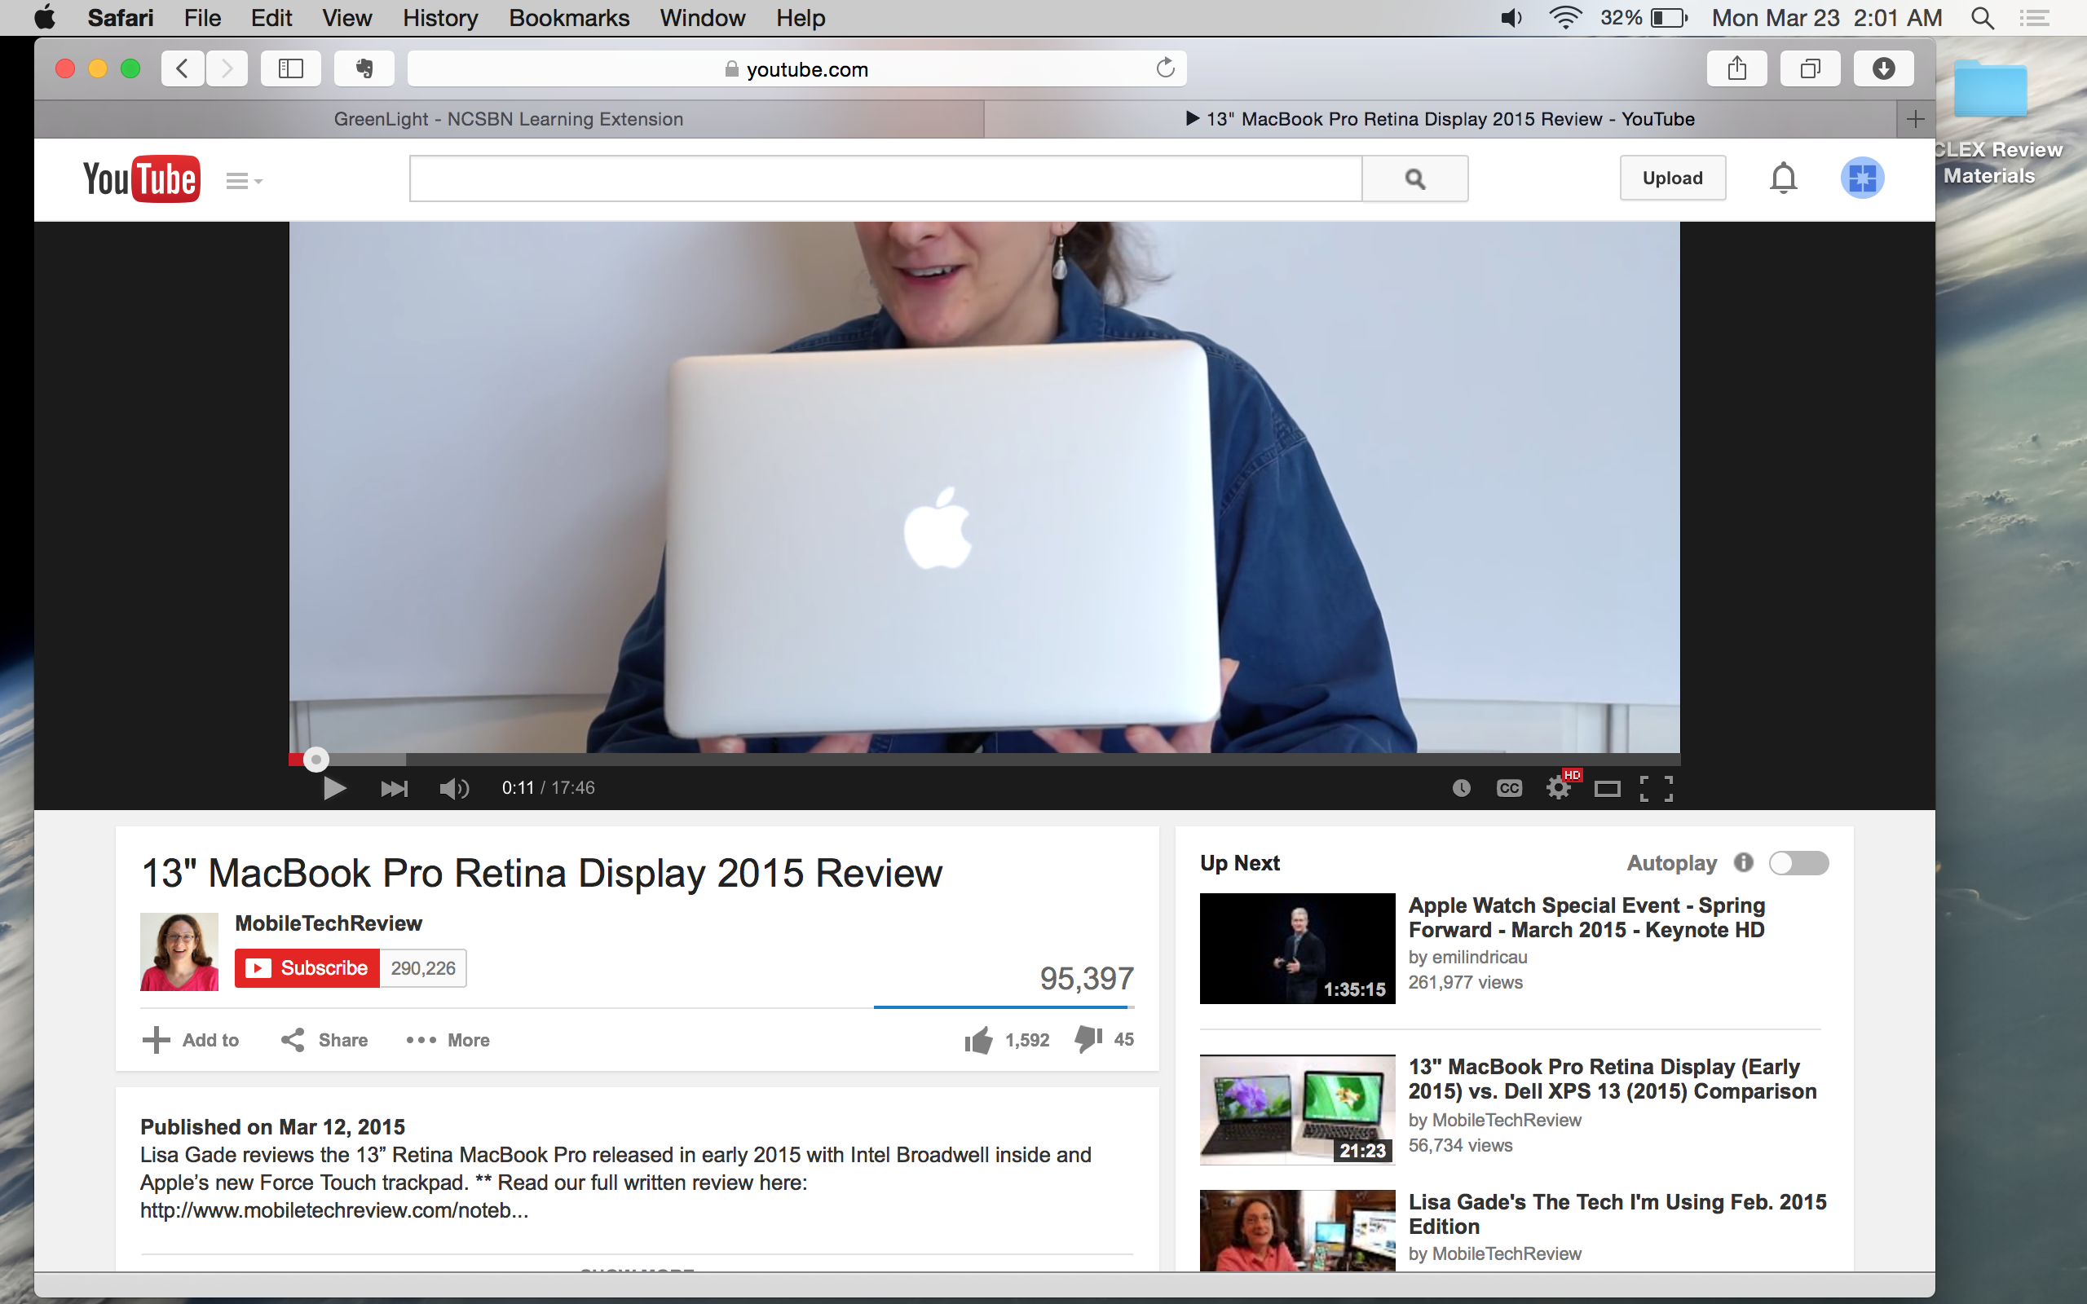
Task: Open the File menu
Action: tap(202, 17)
